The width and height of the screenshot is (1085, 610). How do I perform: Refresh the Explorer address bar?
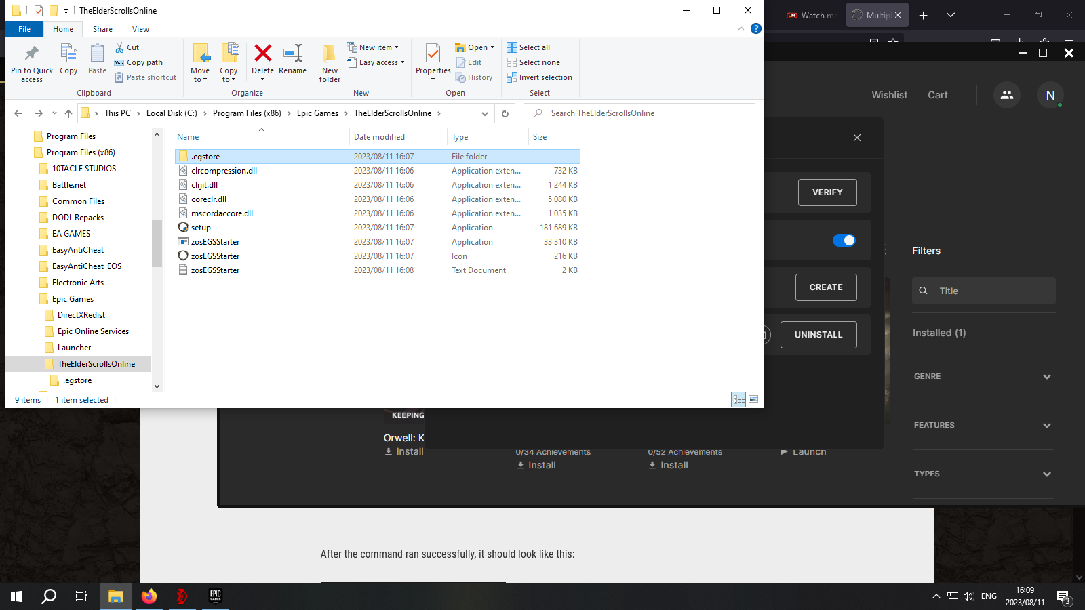point(505,113)
